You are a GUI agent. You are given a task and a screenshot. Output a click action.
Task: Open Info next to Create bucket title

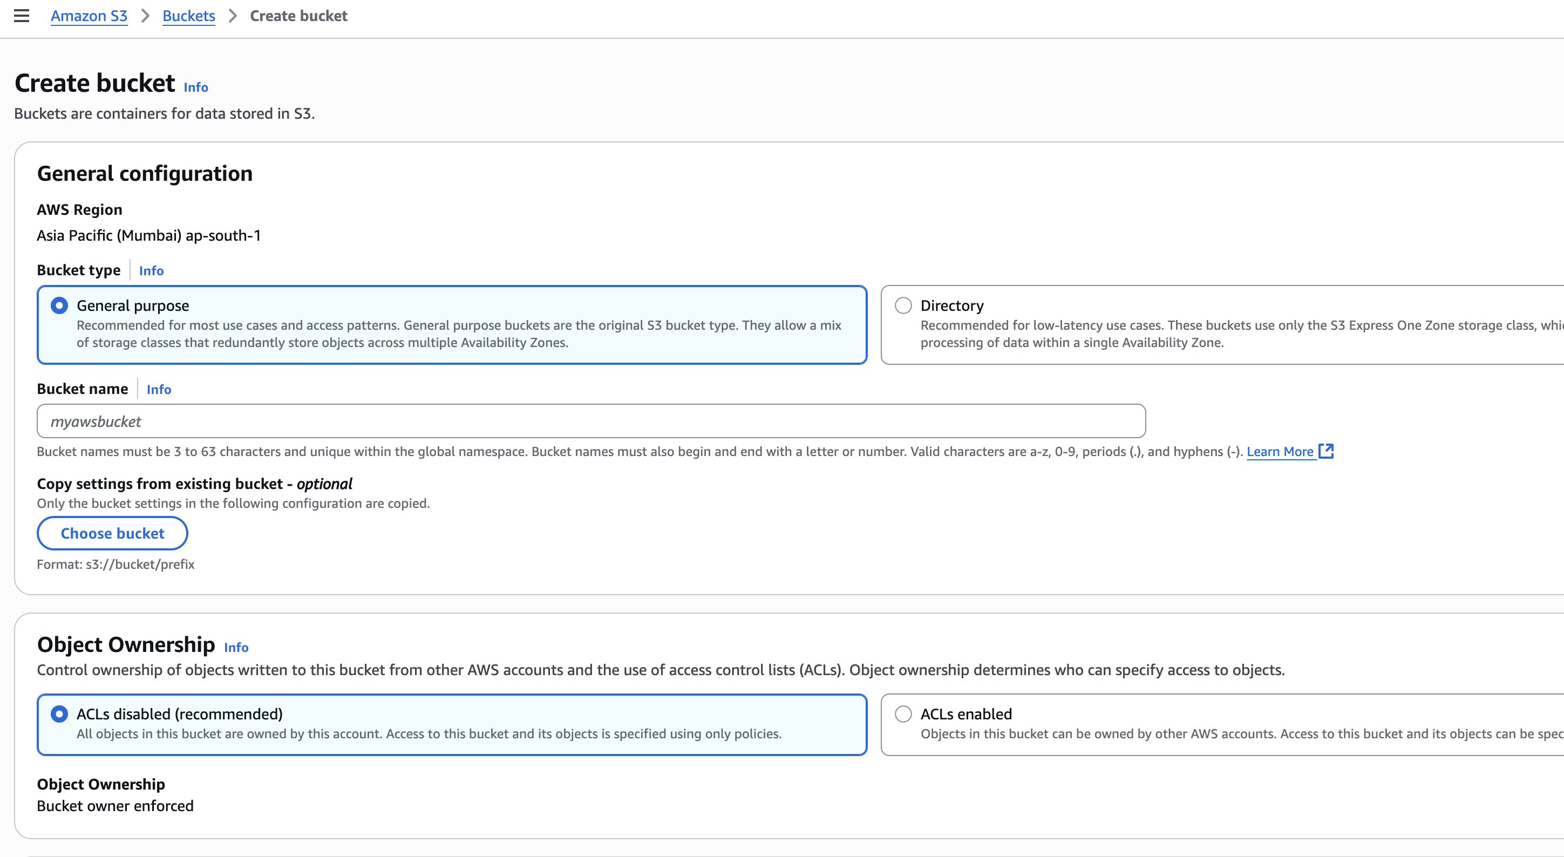(195, 87)
